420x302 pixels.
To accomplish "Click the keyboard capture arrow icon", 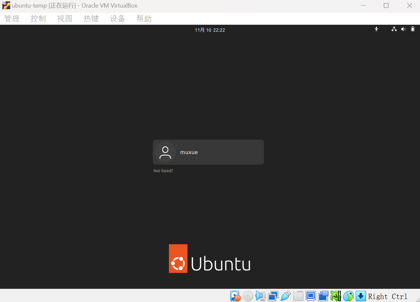I will [361, 296].
